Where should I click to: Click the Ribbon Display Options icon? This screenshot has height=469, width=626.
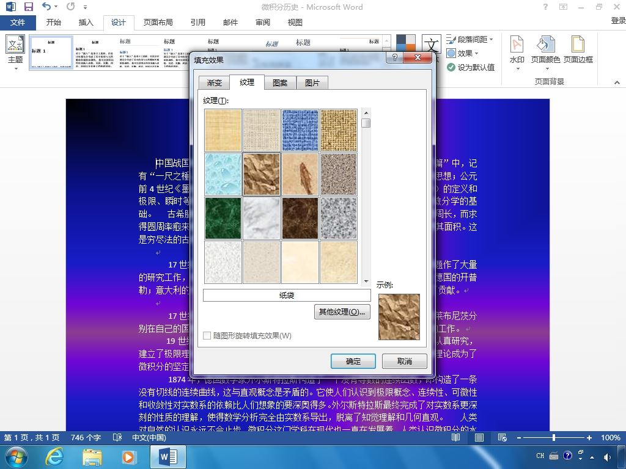pos(563,6)
